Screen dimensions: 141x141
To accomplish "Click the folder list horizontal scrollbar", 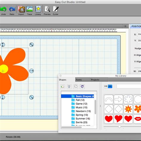I will coord(72,127).
